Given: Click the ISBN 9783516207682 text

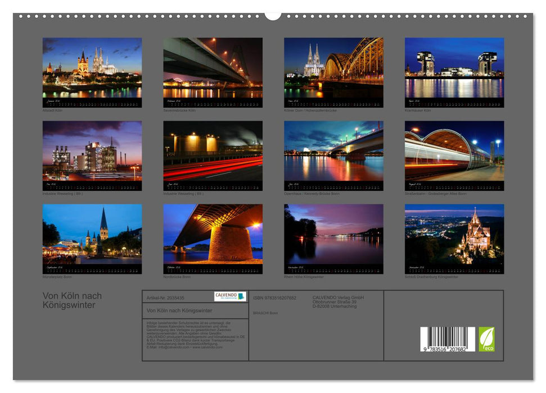Looking at the screenshot, I should coord(276,298).
